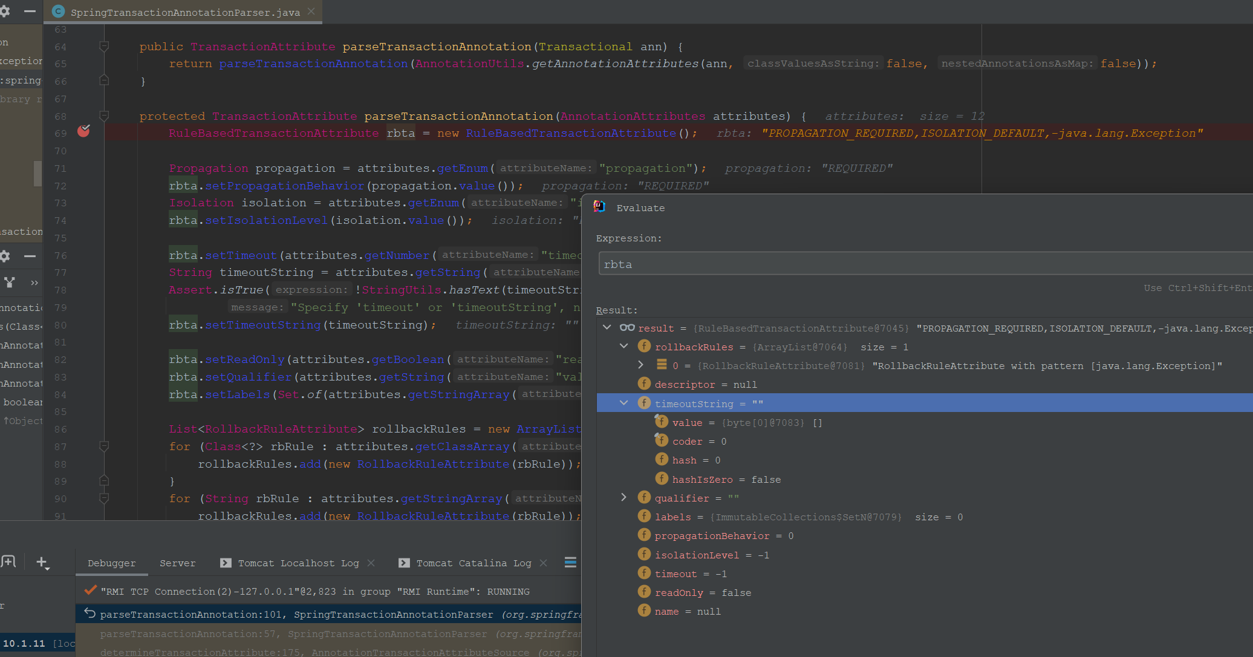Click the Tomcat Localhost Log console icon
1253x657 pixels.
(x=226, y=563)
